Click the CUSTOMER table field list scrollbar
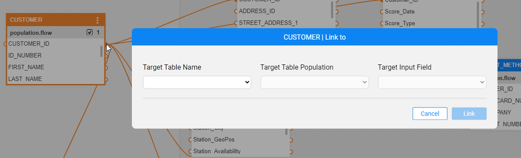The height and width of the screenshot is (158, 521). tap(101, 51)
